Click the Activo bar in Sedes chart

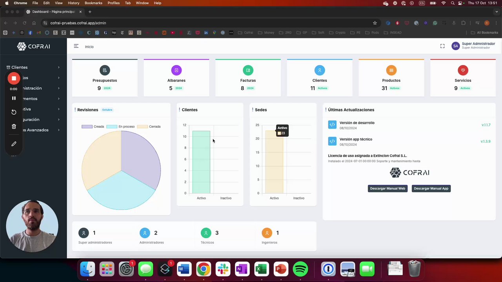(274, 162)
